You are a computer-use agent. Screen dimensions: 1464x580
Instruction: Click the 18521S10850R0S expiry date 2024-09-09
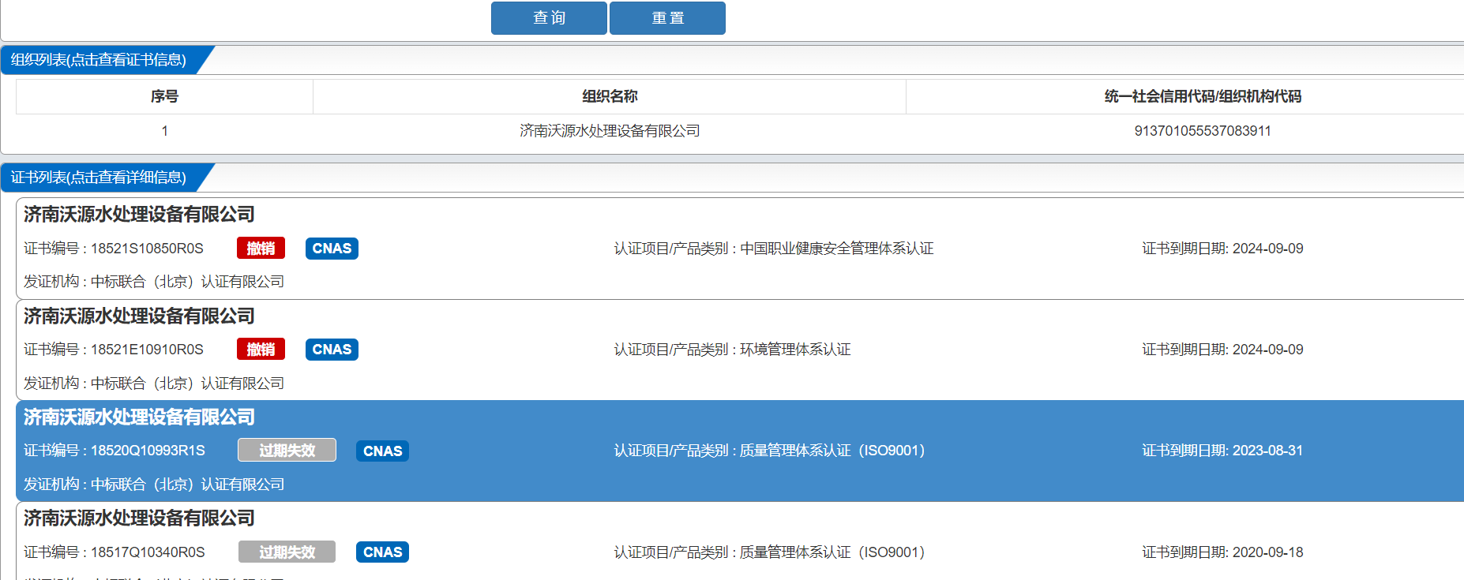point(1268,249)
